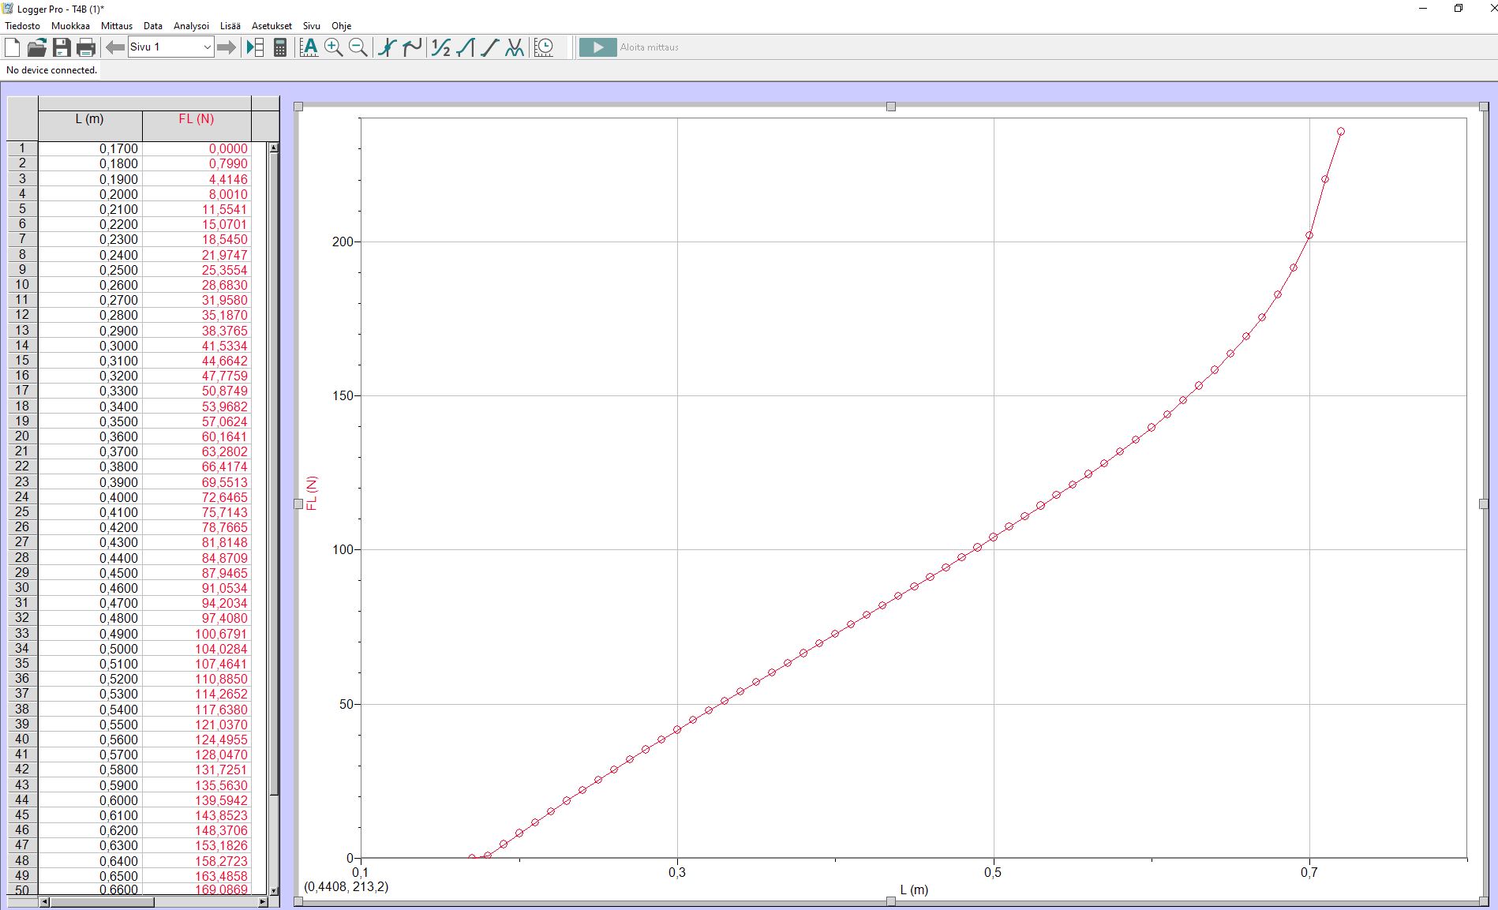
Task: Print the page using the printer icon
Action: click(86, 47)
